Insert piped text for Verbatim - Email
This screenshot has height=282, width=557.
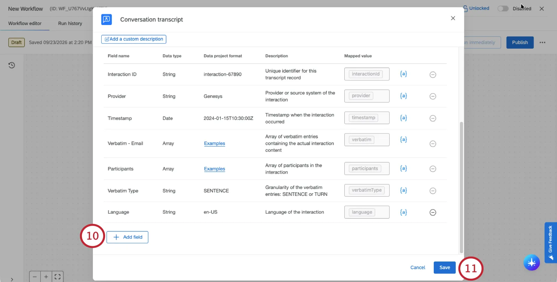(403, 140)
